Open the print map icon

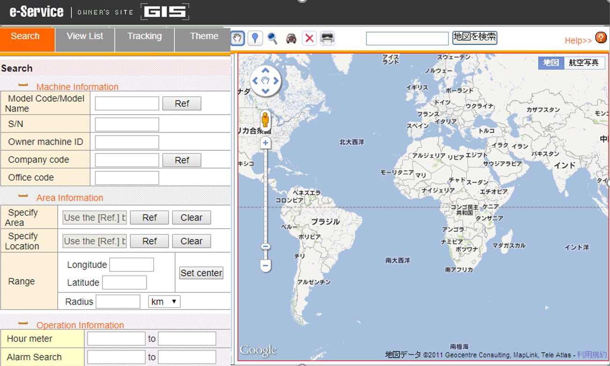click(x=327, y=38)
